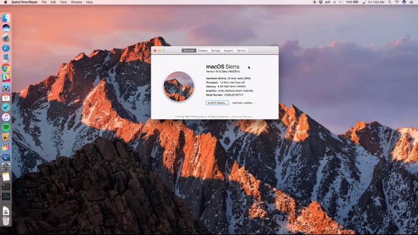The width and height of the screenshot is (418, 235).
Task: Open the document stack in dock
Action: click(x=6, y=211)
